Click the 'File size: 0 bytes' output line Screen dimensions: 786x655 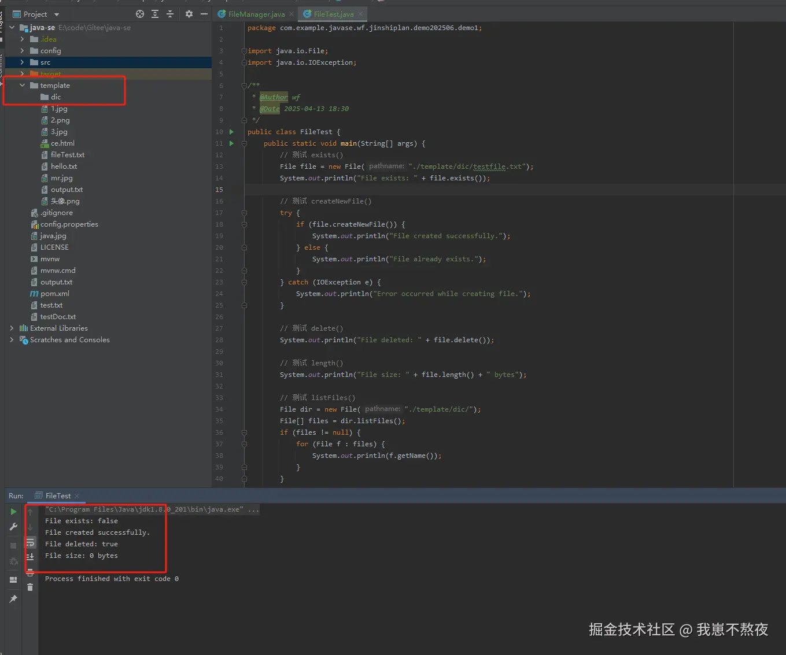click(x=82, y=556)
